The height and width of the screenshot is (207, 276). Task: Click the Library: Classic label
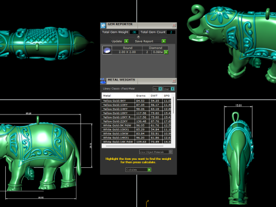point(119,89)
